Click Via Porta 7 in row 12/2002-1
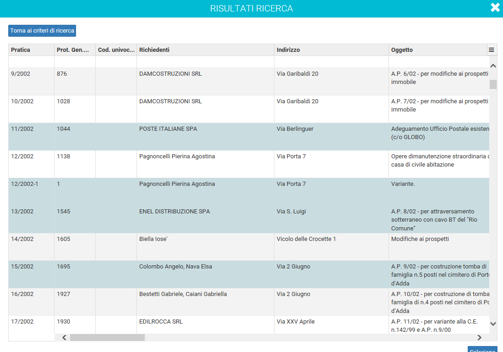The image size is (503, 352). pos(291,184)
